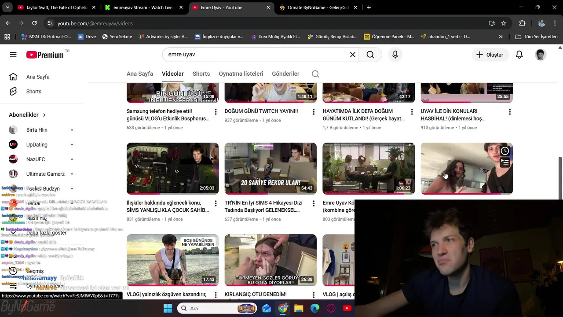Viewport: 563px width, 317px height.
Task: Open video title DOĞUM GÜNÜ TWITCH YAYINI
Action: [x=261, y=111]
